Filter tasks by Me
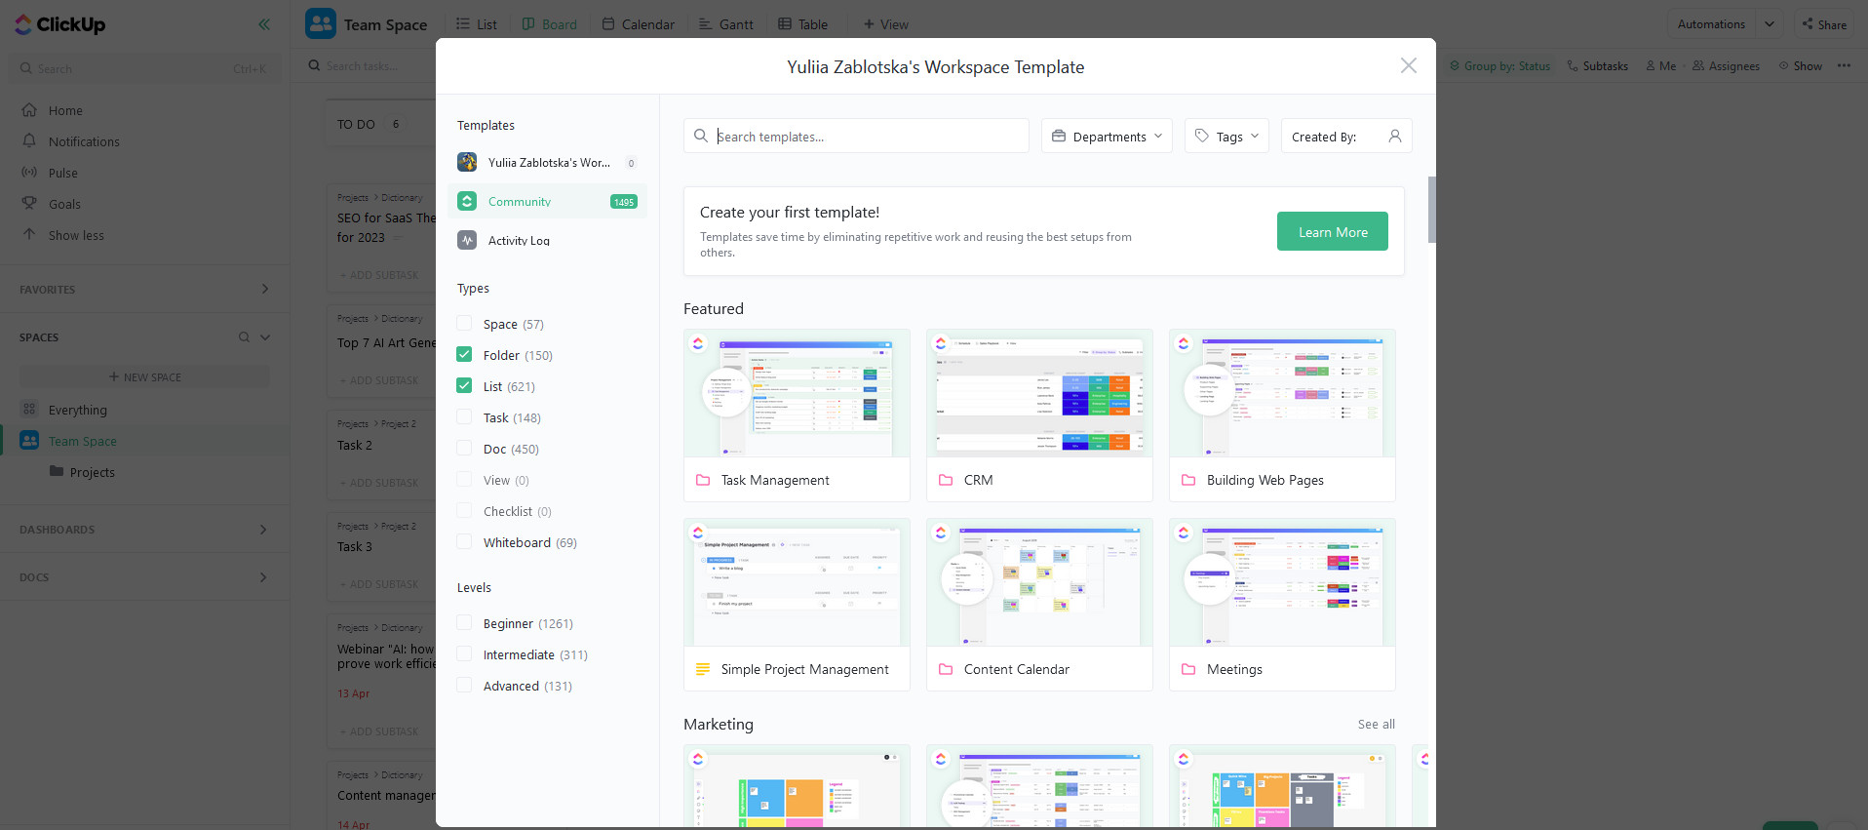The width and height of the screenshot is (1868, 830). (1661, 66)
